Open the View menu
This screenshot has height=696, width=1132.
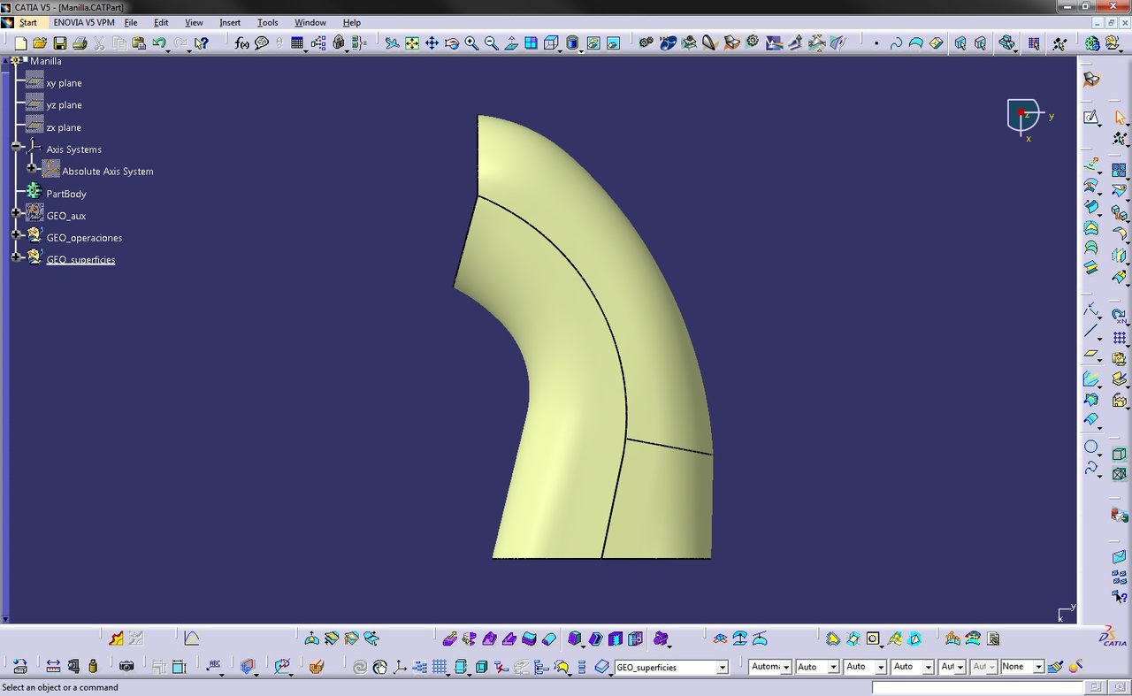coord(194,22)
